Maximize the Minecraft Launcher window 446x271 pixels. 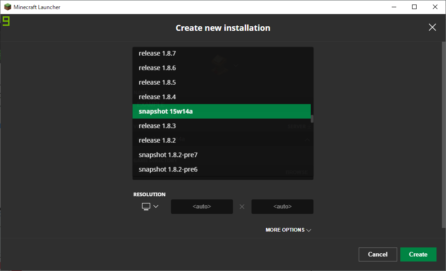tap(414, 7)
